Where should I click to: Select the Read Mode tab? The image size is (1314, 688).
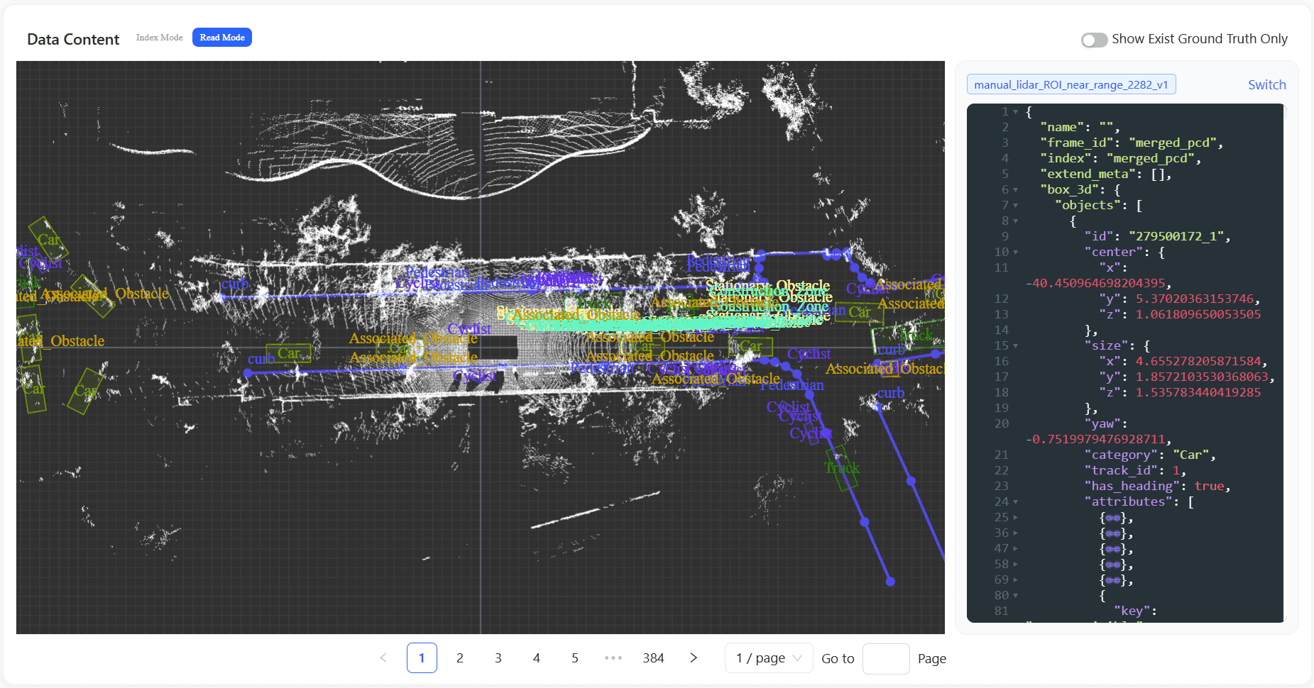click(222, 38)
